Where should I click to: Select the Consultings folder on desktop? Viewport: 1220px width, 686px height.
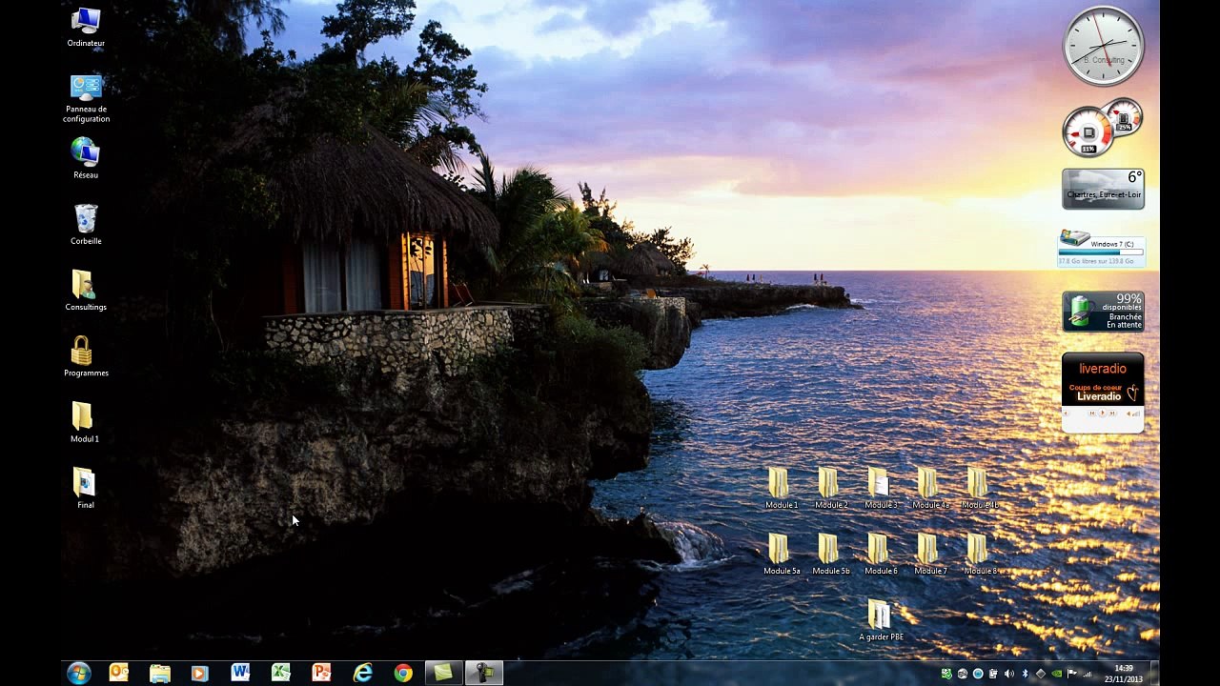[86, 291]
